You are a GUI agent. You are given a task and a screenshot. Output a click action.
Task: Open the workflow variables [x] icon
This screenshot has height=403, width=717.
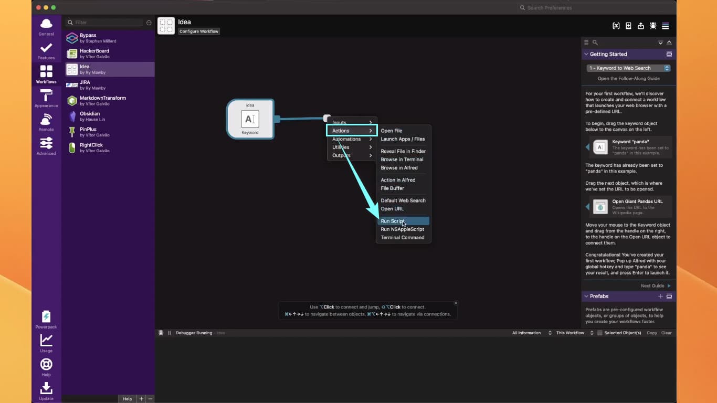tap(616, 26)
